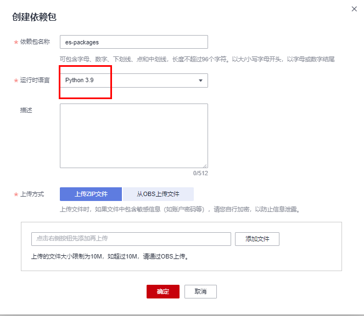This screenshot has height=316, width=364.
Task: Click the 添加文件 button
Action: point(257,239)
